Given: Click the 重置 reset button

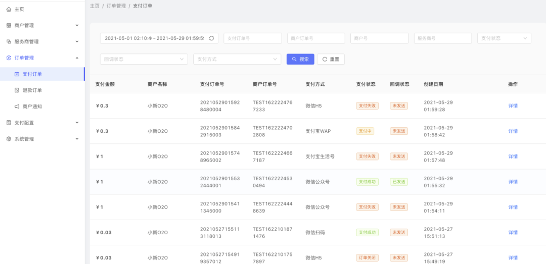Looking at the screenshot, I should click(331, 59).
